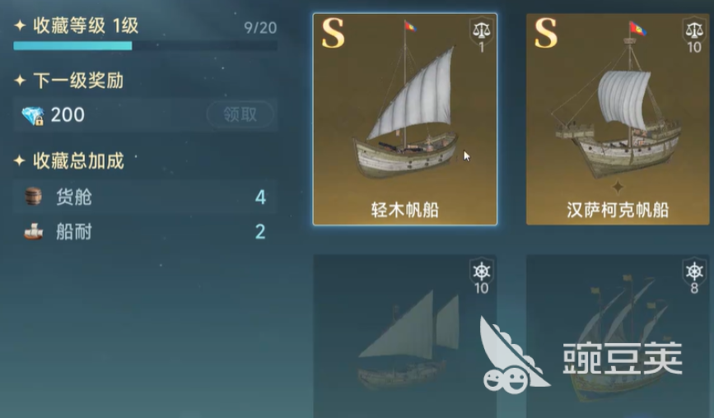The height and width of the screenshot is (418, 714).
Task: Click the S rank letter on 汉萨柯克帆船
Action: [x=546, y=33]
